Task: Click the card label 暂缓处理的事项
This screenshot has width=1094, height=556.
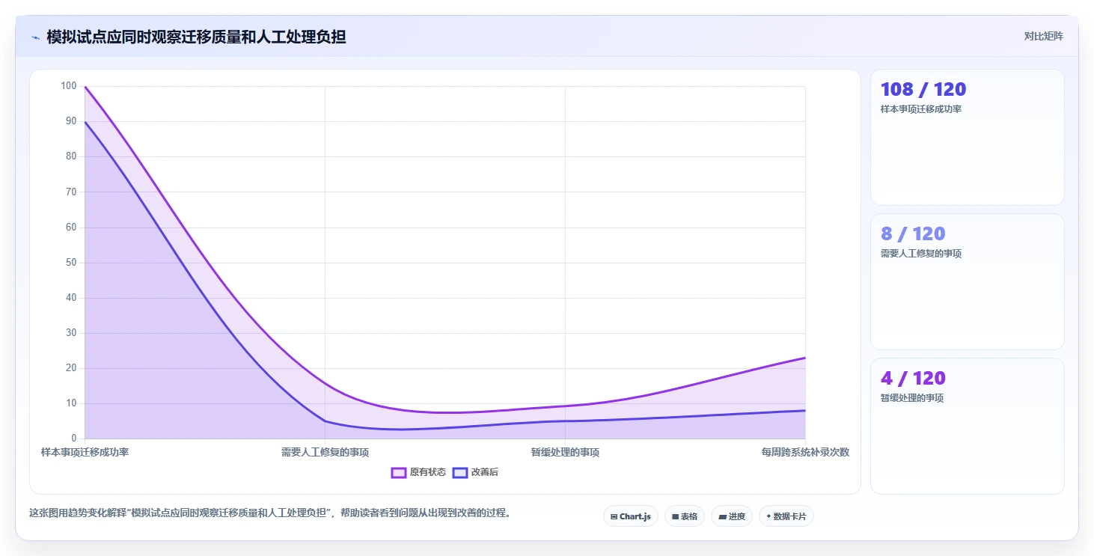Action: pos(912,398)
